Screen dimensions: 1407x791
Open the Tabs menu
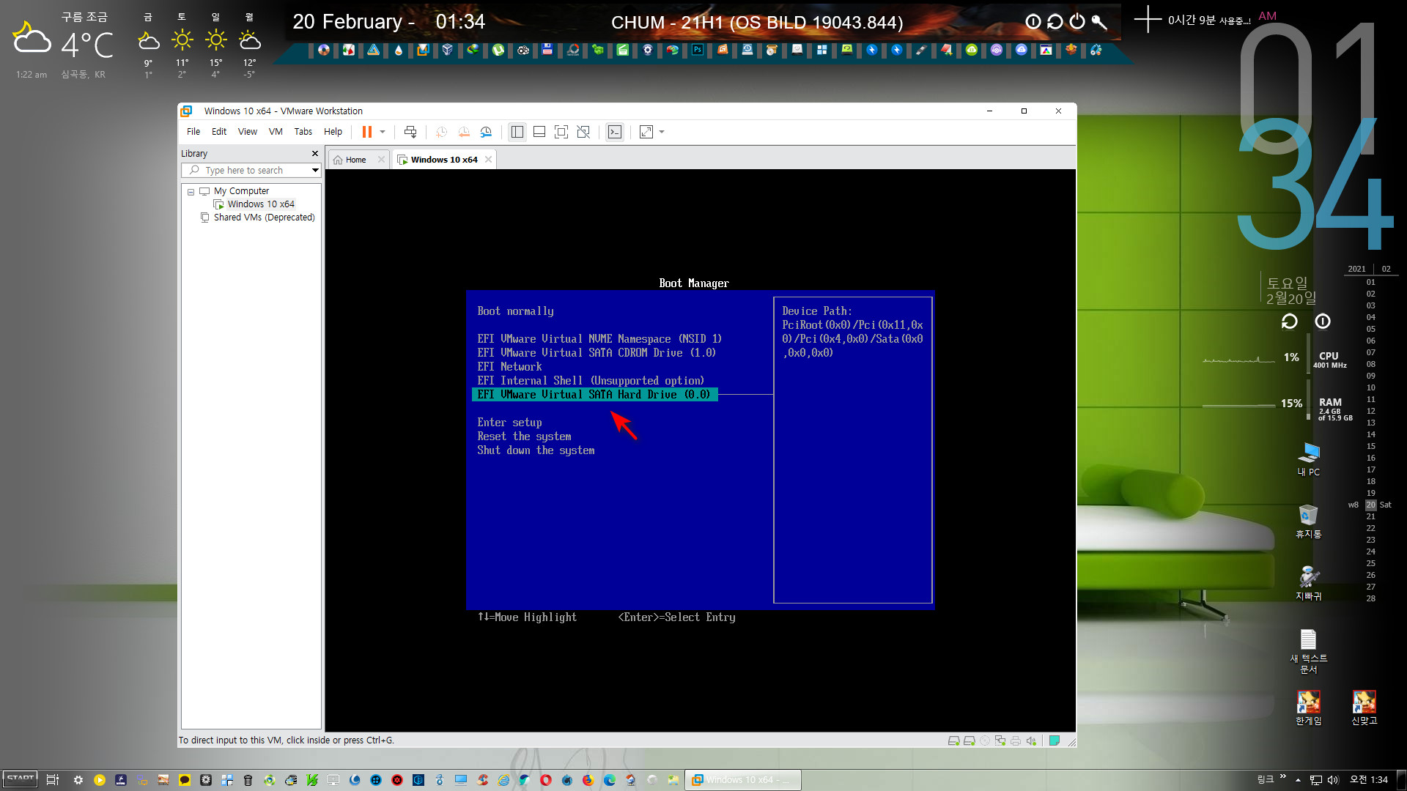[303, 132]
